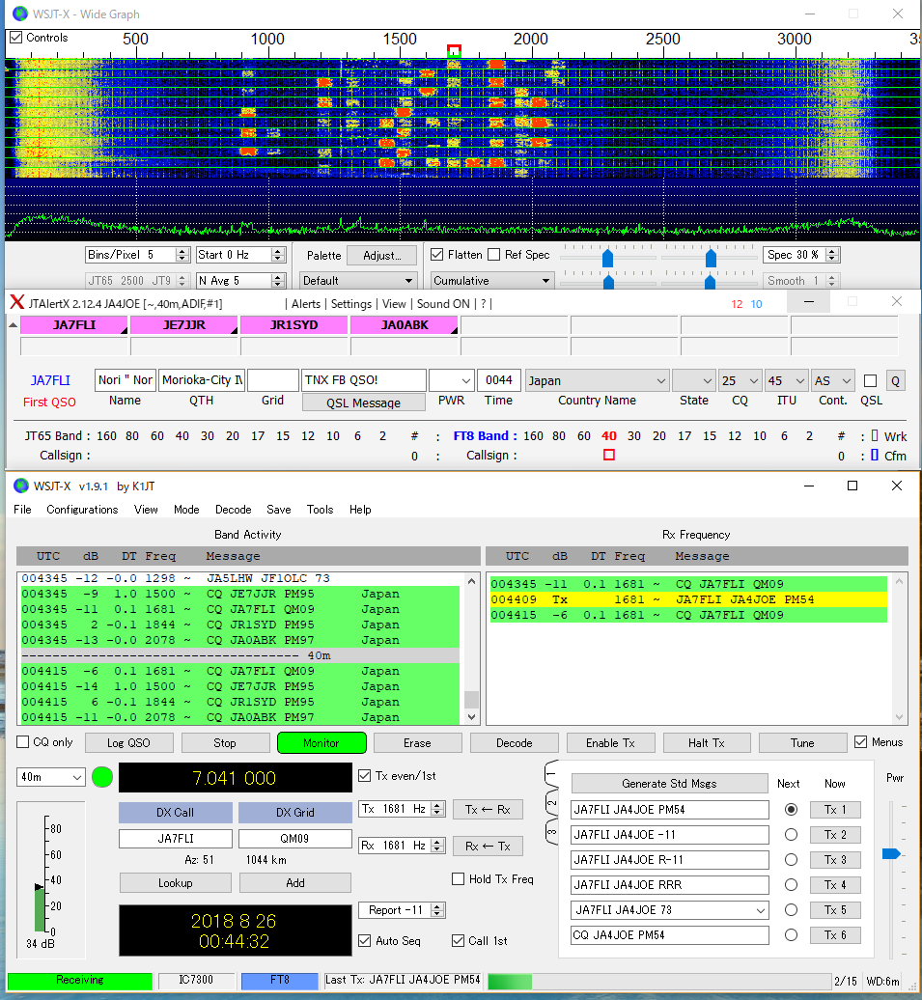Image resolution: width=922 pixels, height=1000 pixels.
Task: Disable Auto Seq
Action: 364,941
